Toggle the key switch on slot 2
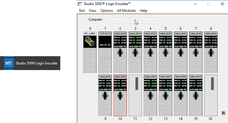The width and height of the screenshot is (228, 123). (x=120, y=53)
